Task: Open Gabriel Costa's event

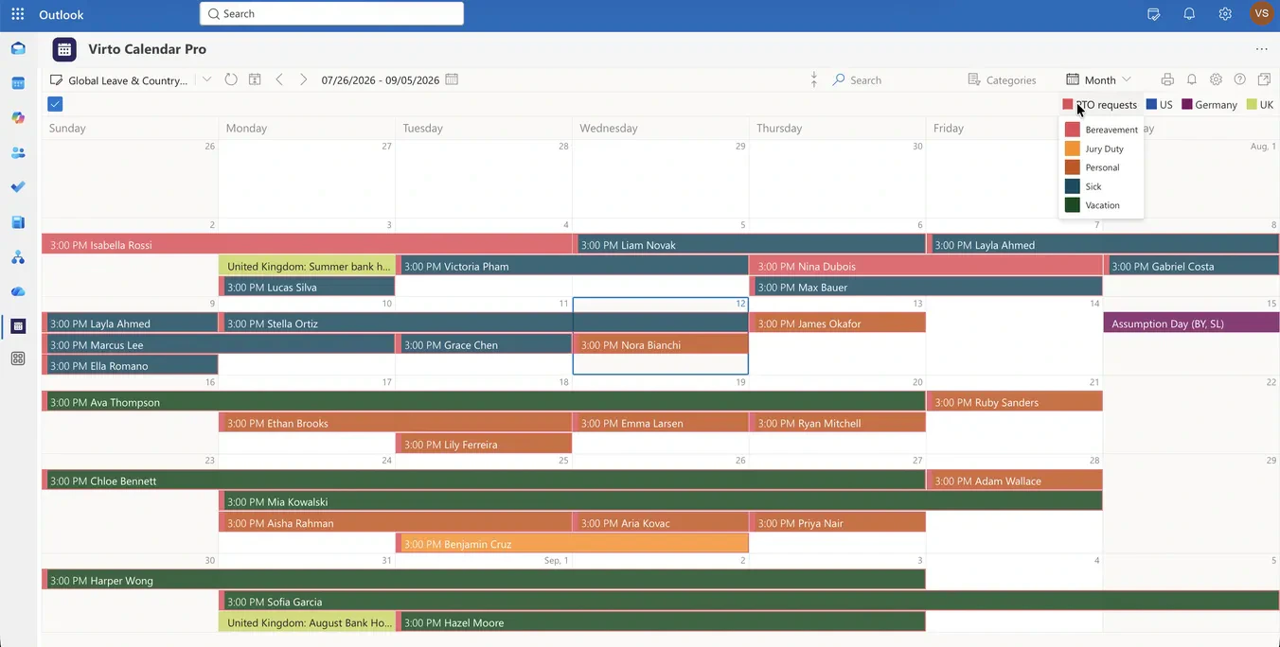Action: (1191, 266)
